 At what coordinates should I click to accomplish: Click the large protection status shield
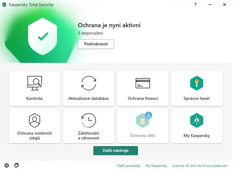click(43, 36)
